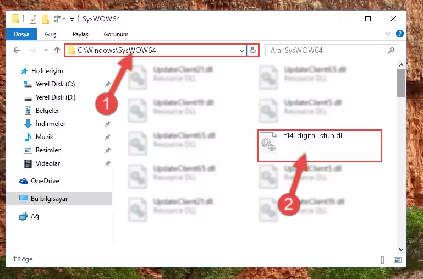Go forward with the right arrow button
Screen dimensions: 423x279
tap(33, 50)
